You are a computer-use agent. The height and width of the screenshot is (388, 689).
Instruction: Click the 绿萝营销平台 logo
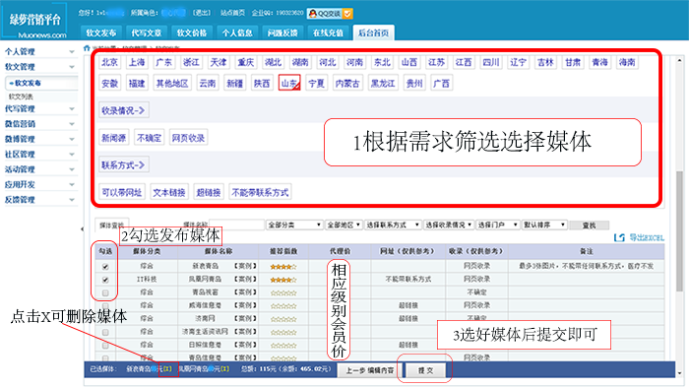pos(34,21)
